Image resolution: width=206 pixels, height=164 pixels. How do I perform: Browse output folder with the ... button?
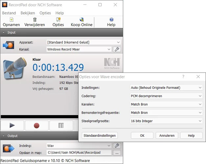(x=117, y=153)
